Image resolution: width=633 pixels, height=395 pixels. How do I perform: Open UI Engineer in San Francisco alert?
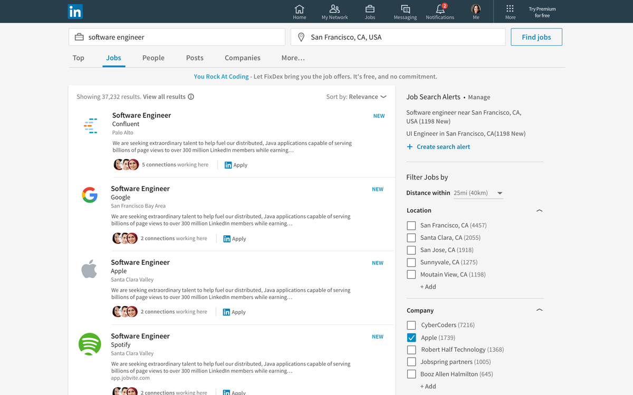pos(466,134)
